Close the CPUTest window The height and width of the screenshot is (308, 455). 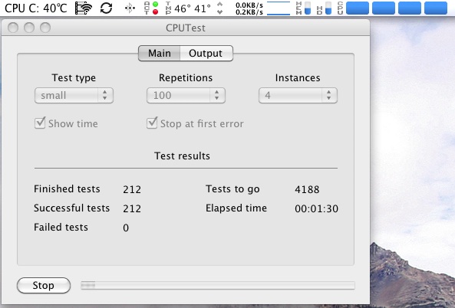(x=13, y=28)
